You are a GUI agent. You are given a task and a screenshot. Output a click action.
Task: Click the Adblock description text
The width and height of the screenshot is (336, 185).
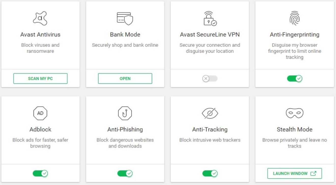[40, 143]
